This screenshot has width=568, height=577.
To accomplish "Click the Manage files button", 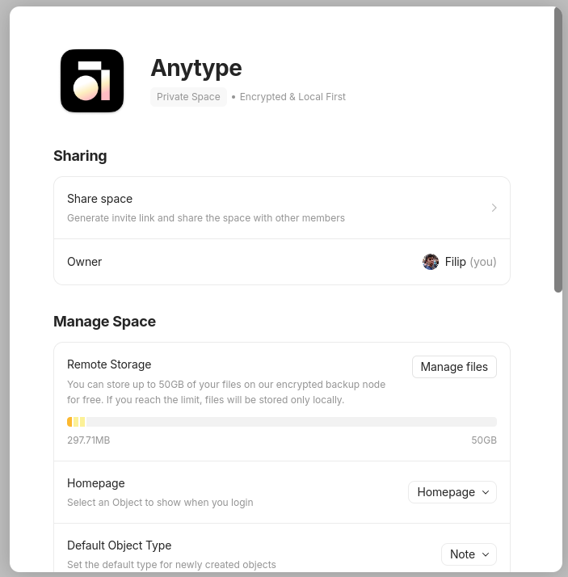I will 454,367.
